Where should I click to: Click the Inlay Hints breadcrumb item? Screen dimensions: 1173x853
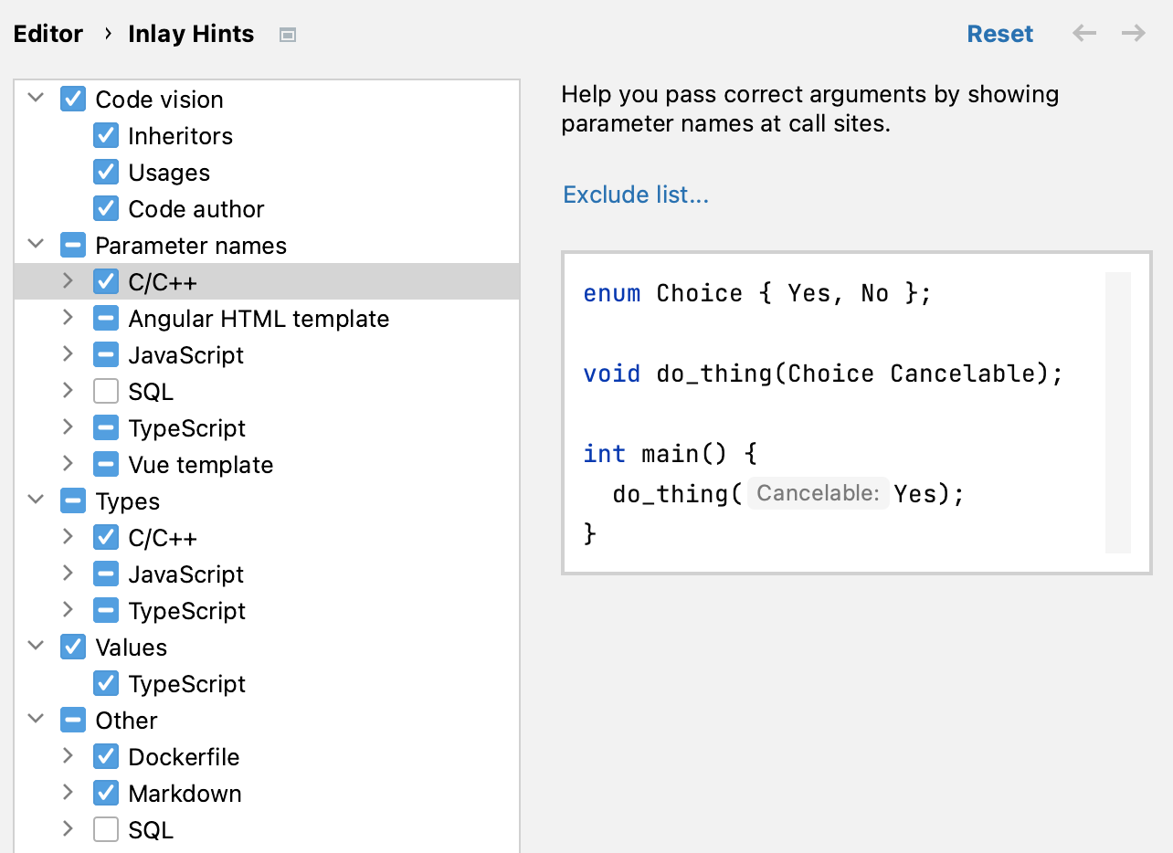[x=191, y=33]
